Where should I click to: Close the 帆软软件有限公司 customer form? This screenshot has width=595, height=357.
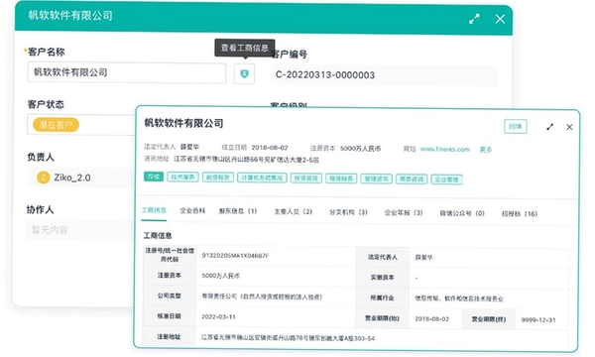tap(500, 19)
